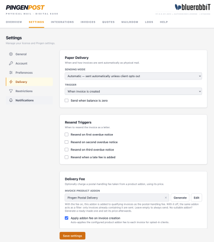Screen dimensions: 214x242
Task: Click the Save settings button
Action: click(x=72, y=236)
